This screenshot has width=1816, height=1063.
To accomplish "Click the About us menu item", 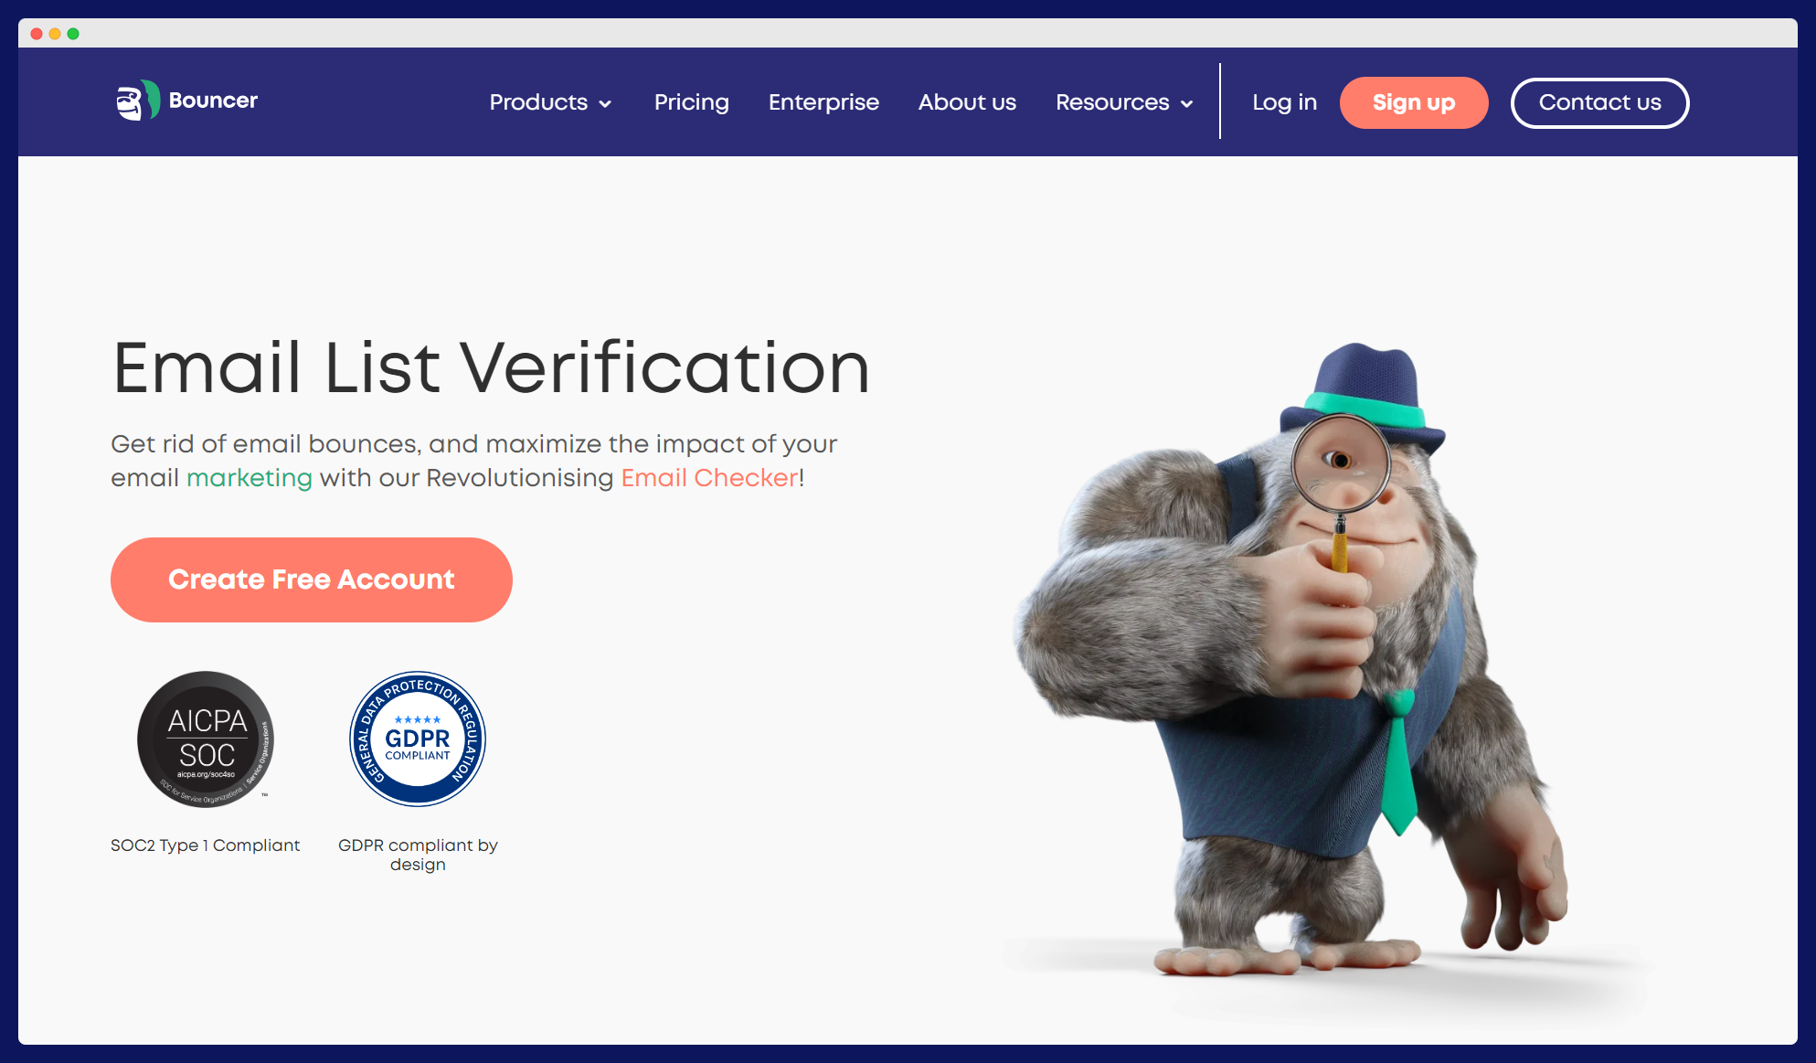I will 966,102.
